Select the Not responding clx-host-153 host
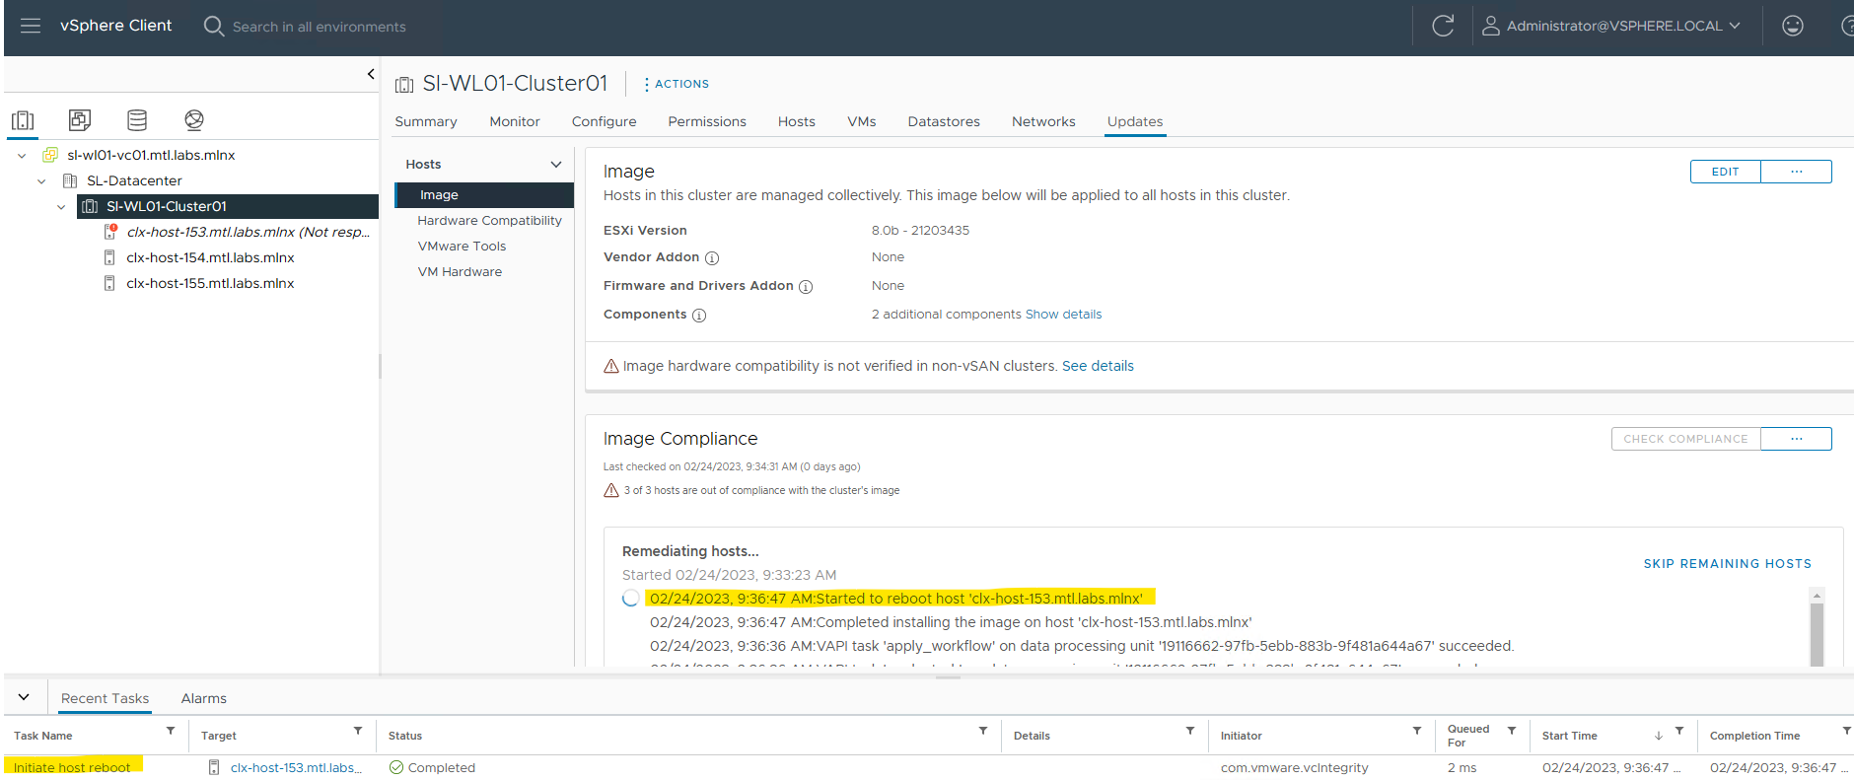This screenshot has width=1854, height=780. [249, 232]
